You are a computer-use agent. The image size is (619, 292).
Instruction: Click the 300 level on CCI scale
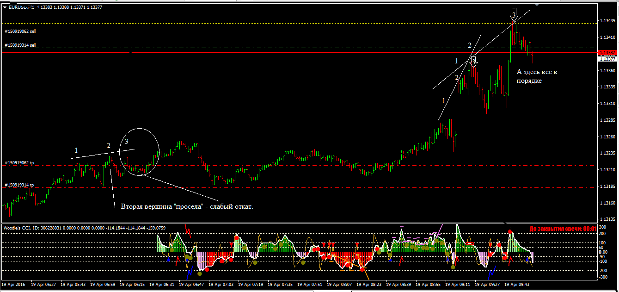pos(602,227)
